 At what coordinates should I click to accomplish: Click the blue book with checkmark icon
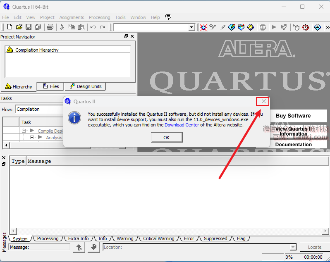(x=241, y=27)
